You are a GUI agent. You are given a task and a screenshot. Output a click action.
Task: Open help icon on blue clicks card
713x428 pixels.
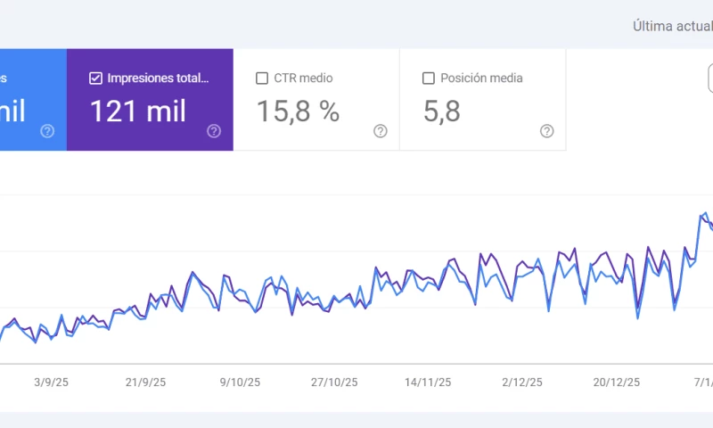[x=47, y=131]
